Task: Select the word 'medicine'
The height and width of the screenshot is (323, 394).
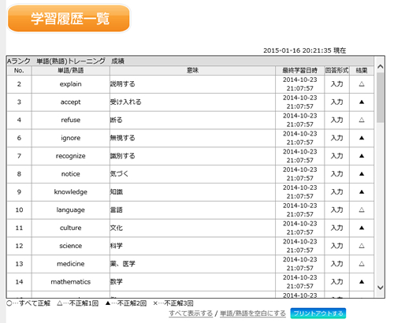Action: 71,264
